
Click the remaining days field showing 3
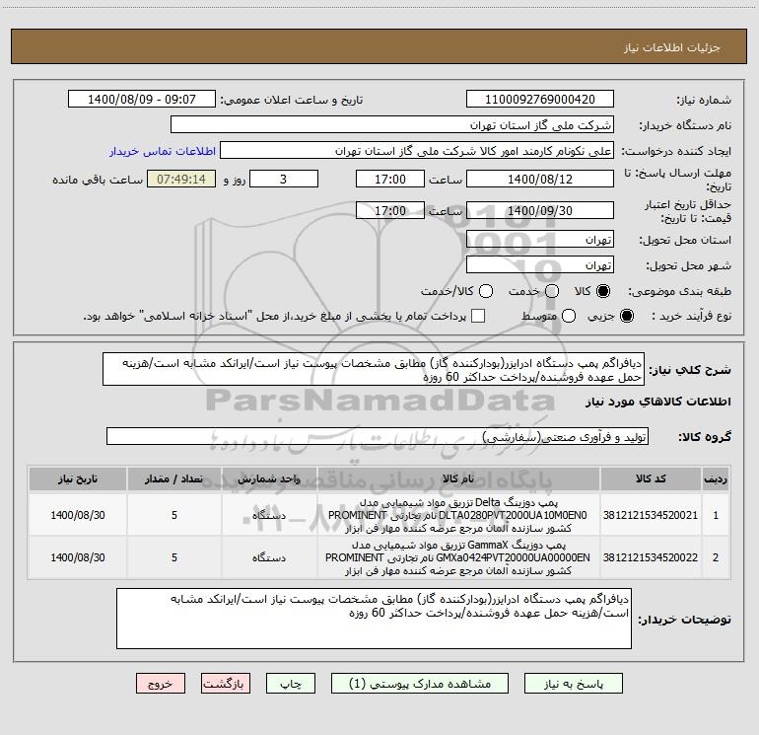point(284,180)
